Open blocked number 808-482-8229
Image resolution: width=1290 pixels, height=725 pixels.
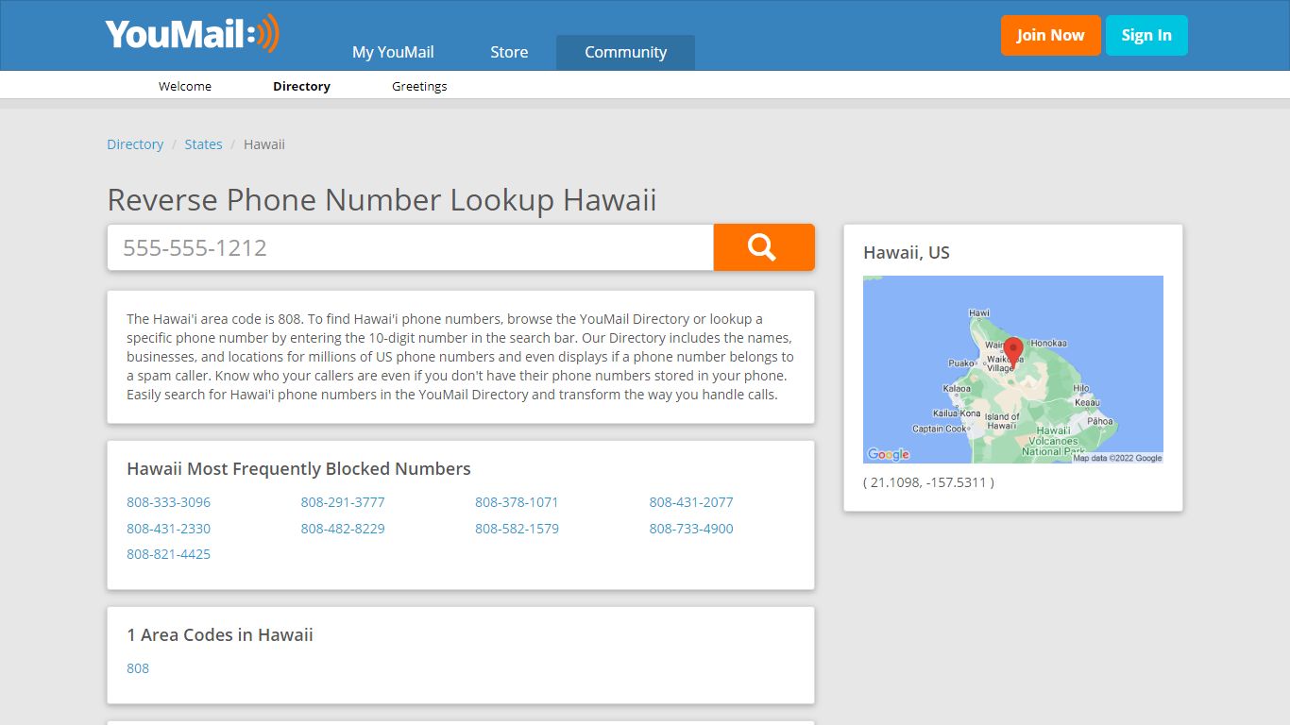[x=343, y=529]
